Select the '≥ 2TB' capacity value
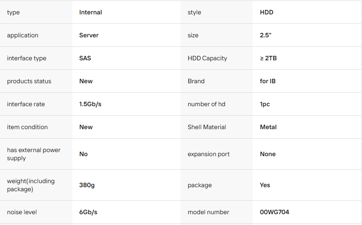This screenshot has height=225, width=362. (268, 58)
